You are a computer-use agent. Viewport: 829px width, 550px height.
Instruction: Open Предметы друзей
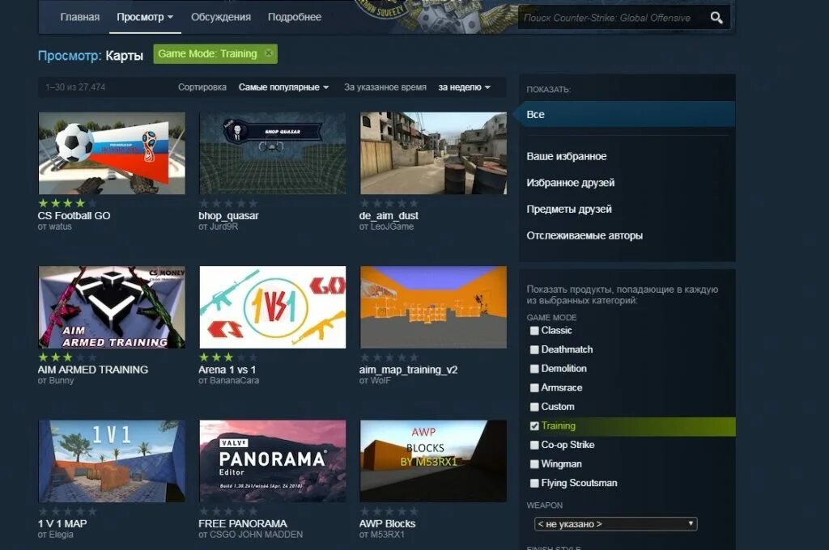point(569,209)
